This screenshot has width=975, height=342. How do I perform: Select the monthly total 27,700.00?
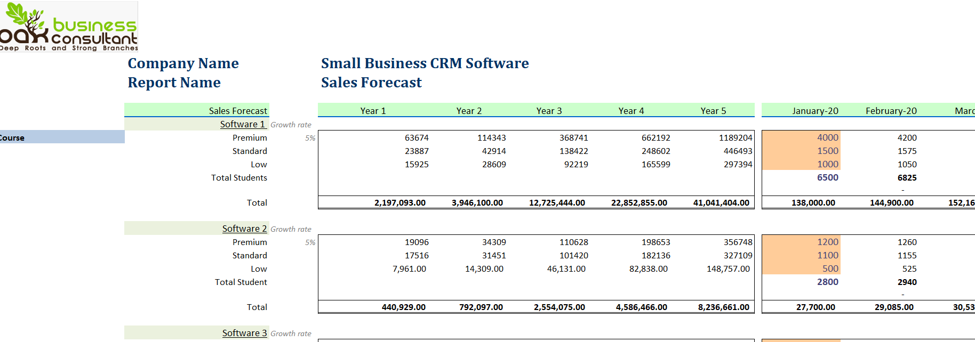[816, 307]
